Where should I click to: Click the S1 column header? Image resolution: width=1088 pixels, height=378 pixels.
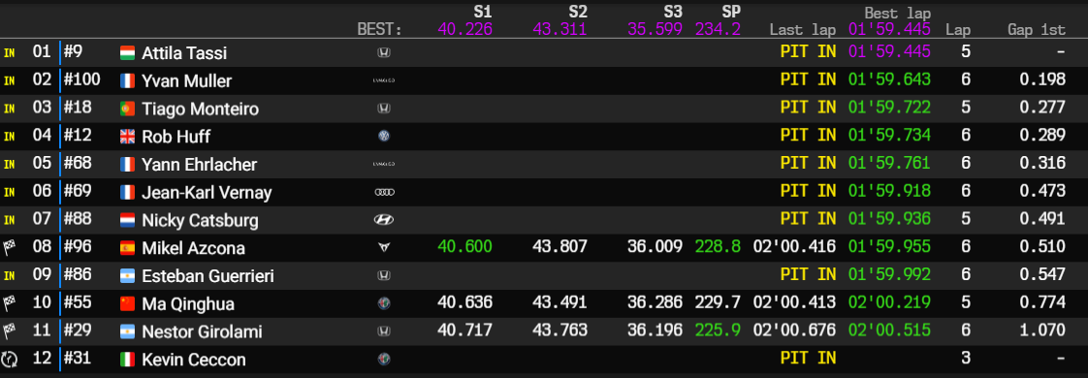[x=483, y=11]
